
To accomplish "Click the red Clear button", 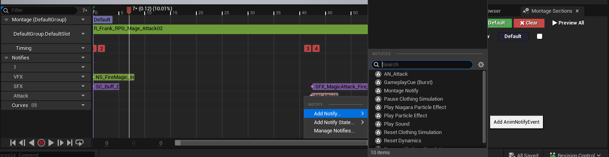I will (529, 23).
